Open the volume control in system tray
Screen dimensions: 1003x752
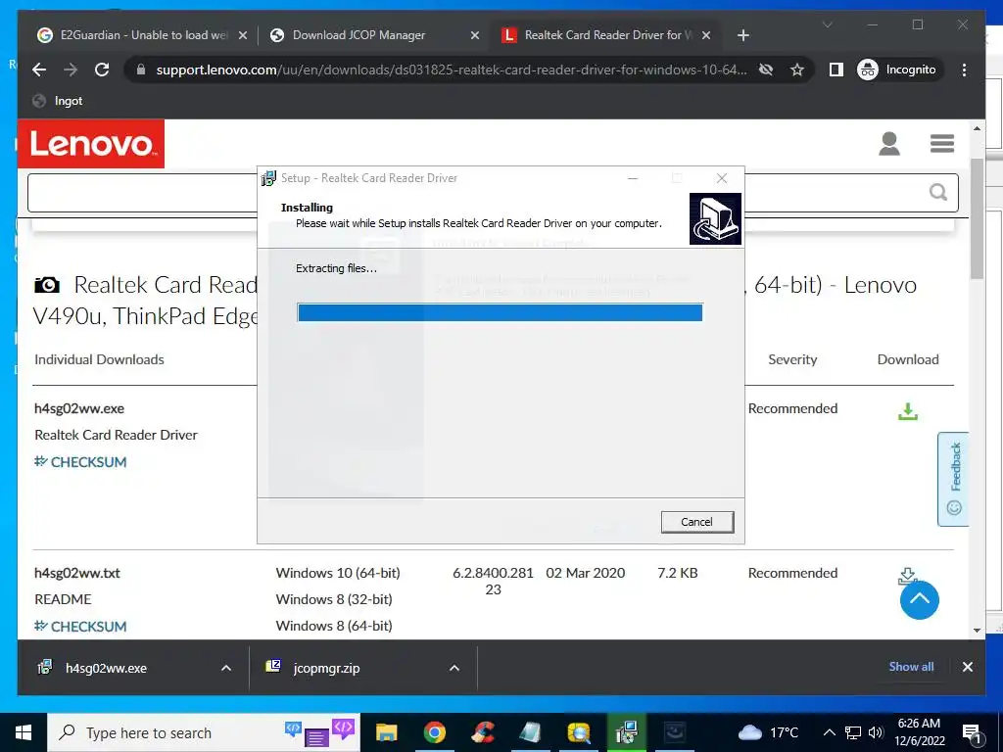coord(876,732)
